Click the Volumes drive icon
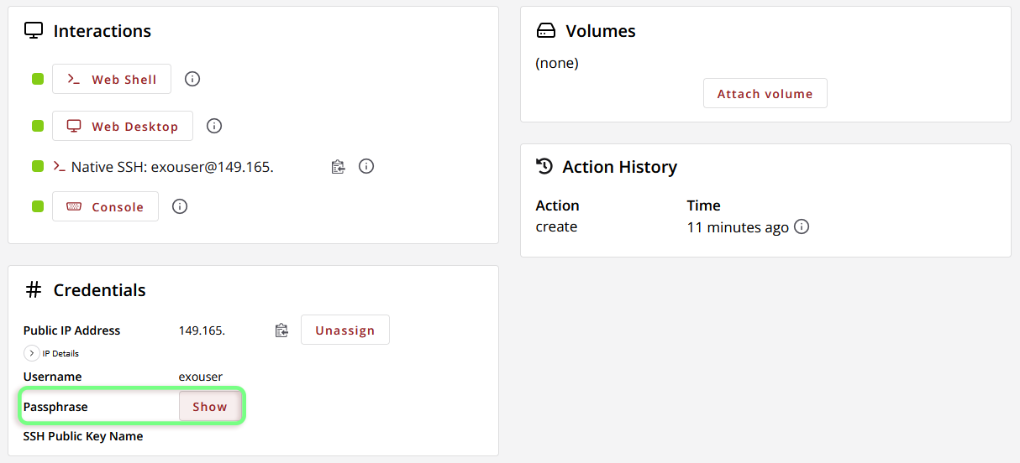The height and width of the screenshot is (463, 1020). click(546, 31)
